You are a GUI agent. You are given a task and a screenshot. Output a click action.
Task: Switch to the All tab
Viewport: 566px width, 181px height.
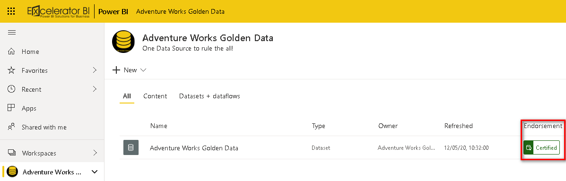pos(127,96)
